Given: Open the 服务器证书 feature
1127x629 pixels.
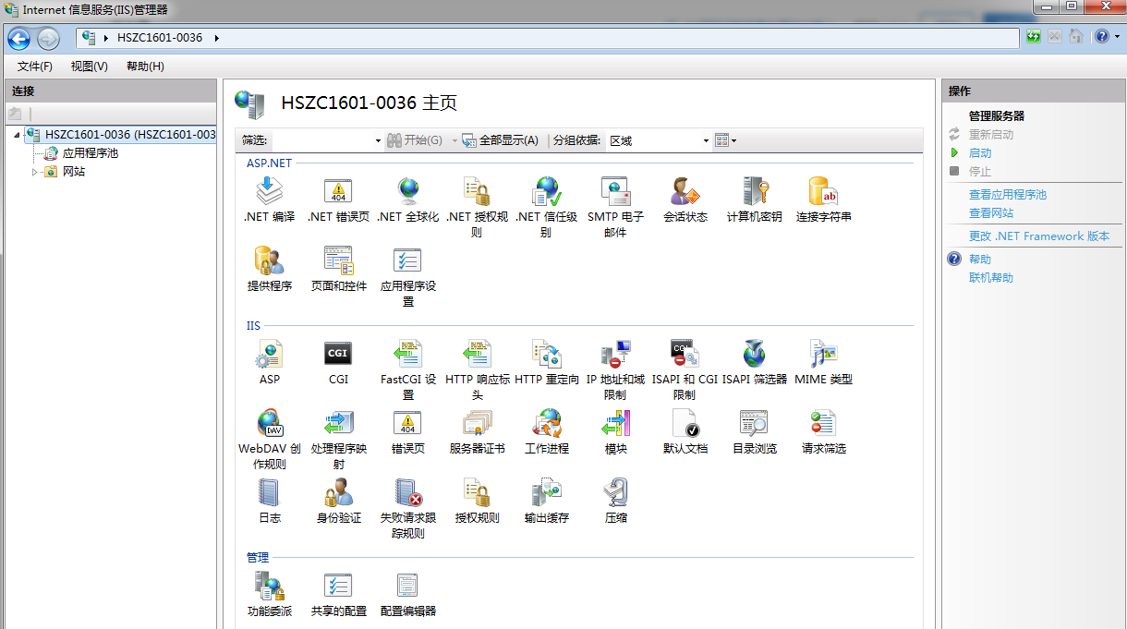Looking at the screenshot, I should coord(477,432).
